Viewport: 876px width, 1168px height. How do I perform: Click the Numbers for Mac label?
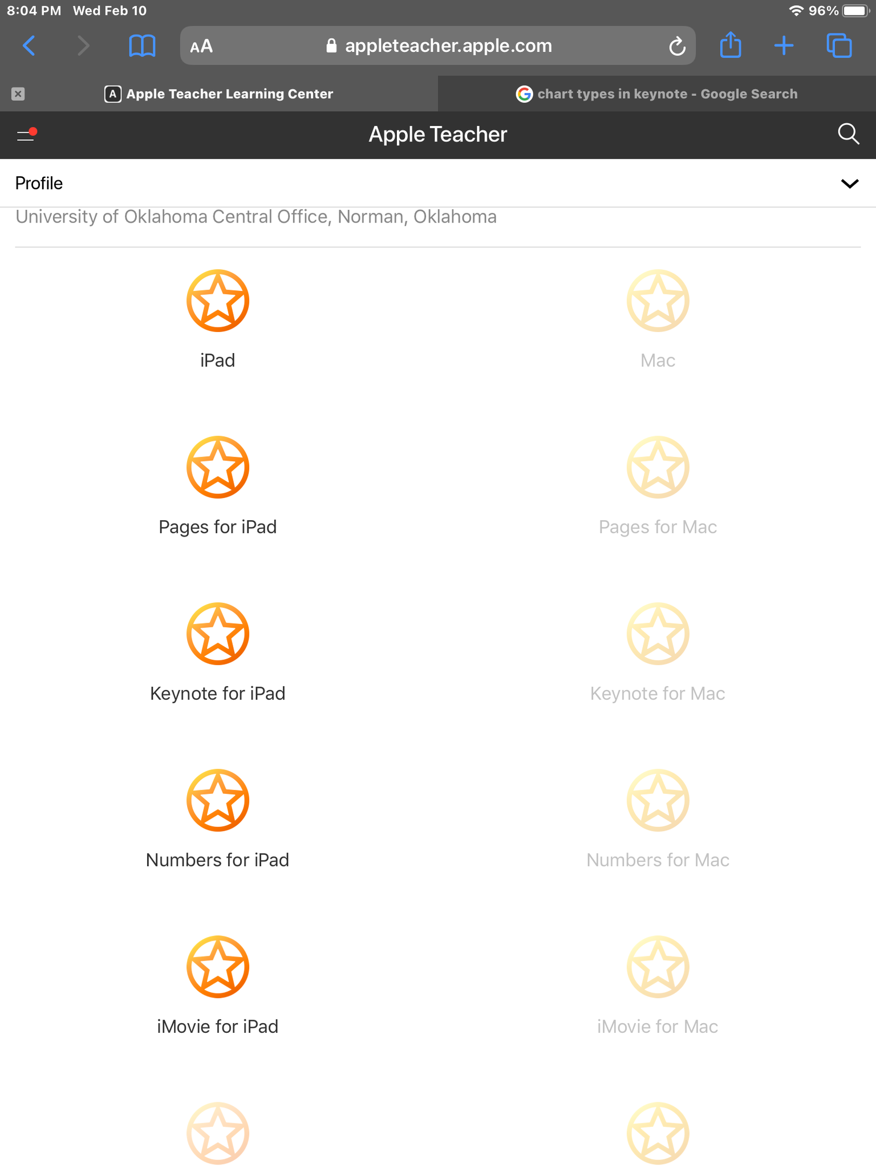pyautogui.click(x=658, y=860)
